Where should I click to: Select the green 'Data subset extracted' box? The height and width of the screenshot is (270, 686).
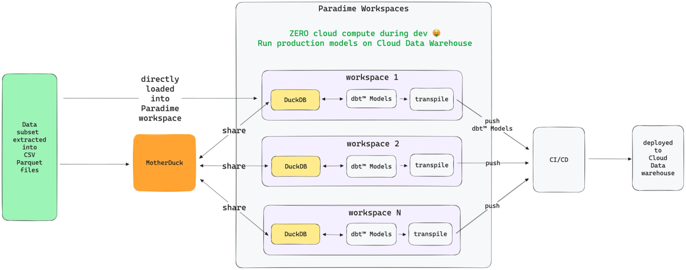click(30, 147)
